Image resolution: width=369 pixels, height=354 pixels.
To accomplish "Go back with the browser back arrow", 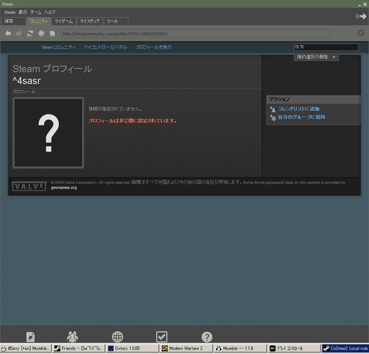I will tap(8, 33).
